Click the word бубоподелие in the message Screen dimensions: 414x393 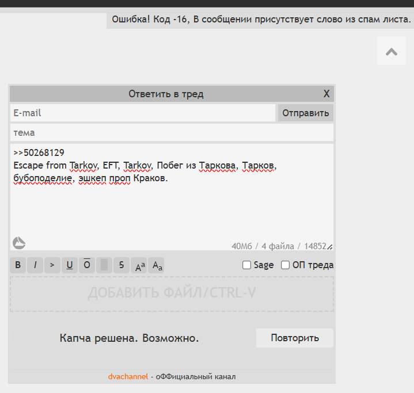[43, 178]
